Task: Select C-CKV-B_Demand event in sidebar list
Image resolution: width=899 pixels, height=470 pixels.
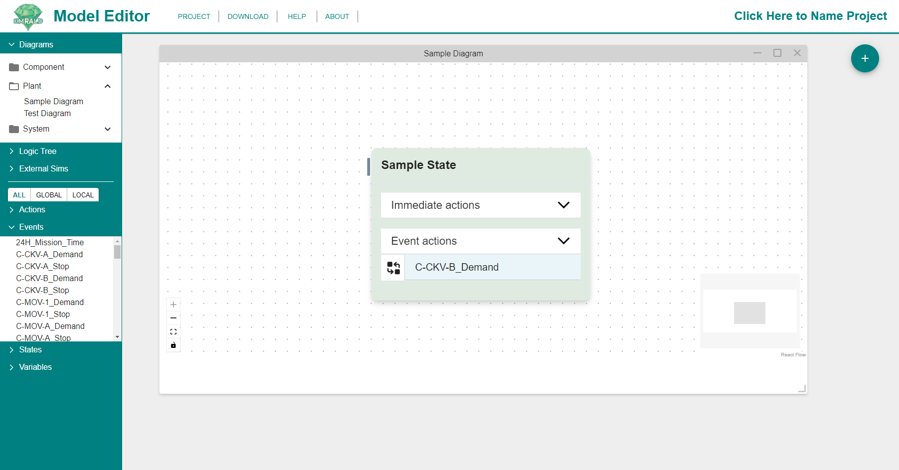Action: pyautogui.click(x=49, y=278)
